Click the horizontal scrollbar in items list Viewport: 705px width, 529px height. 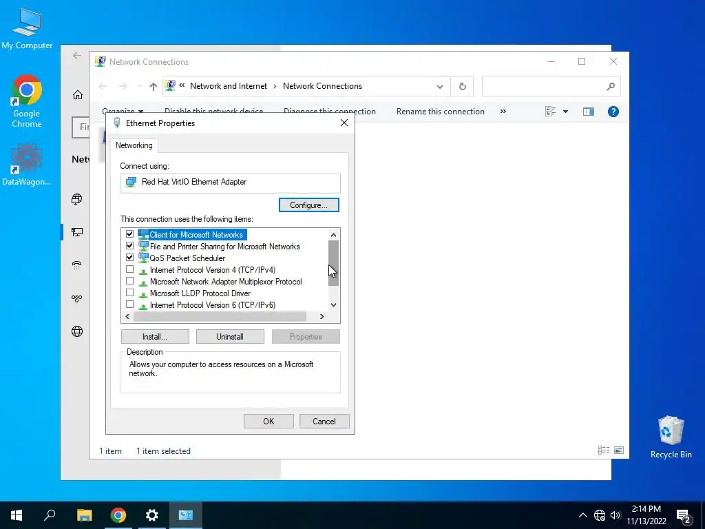[220, 316]
